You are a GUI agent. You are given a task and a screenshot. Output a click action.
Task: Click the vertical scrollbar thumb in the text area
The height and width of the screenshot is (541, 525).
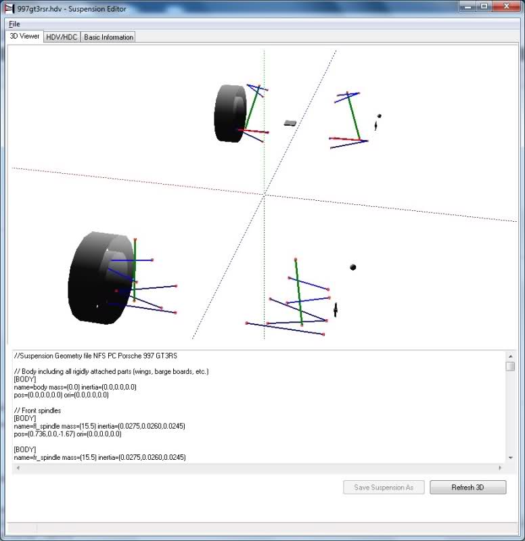pos(510,366)
